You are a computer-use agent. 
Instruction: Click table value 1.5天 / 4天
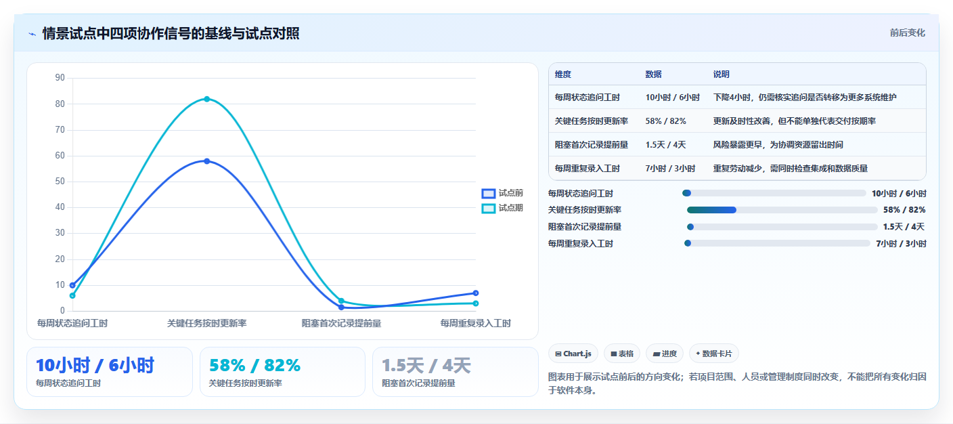click(x=666, y=145)
